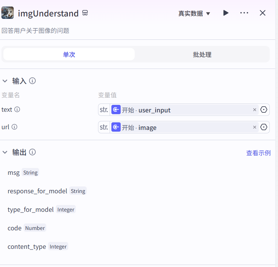Remove the image reference value
This screenshot has height=267, width=278.
(x=255, y=127)
